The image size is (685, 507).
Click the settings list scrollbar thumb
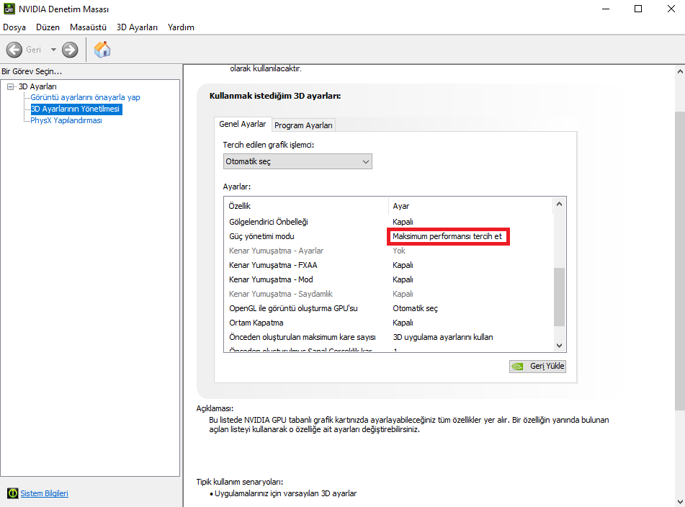pyautogui.click(x=559, y=297)
